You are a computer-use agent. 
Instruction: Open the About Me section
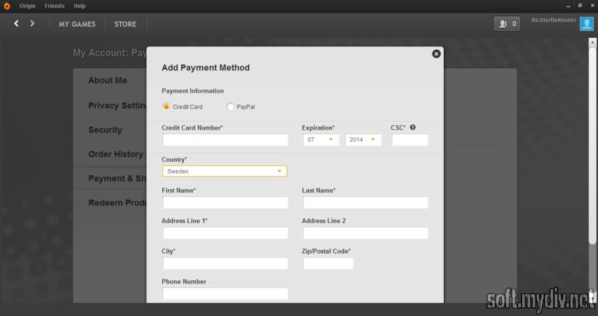(x=110, y=81)
